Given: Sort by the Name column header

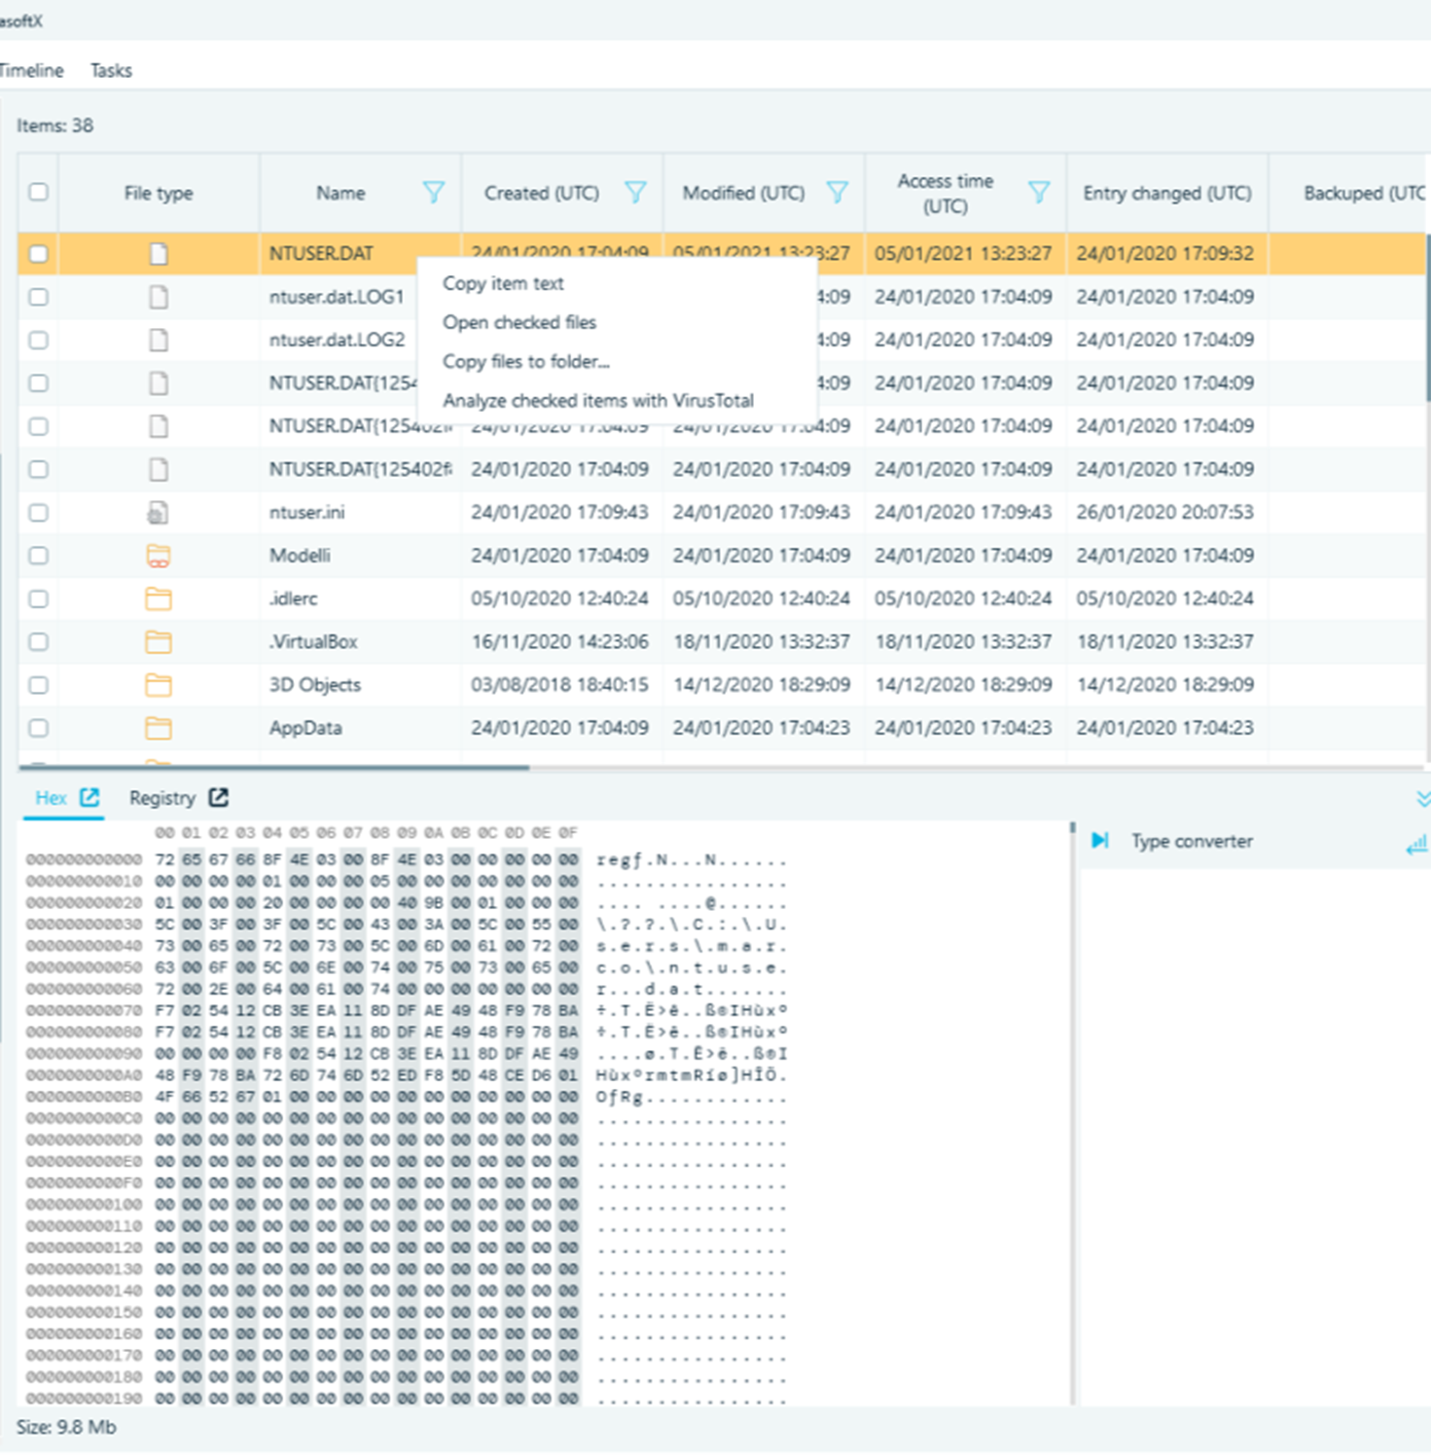Looking at the screenshot, I should click(x=340, y=193).
